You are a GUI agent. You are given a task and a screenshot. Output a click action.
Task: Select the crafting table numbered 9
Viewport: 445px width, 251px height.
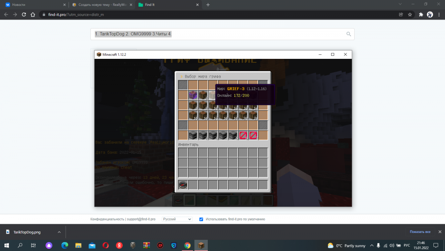[x=203, y=105]
